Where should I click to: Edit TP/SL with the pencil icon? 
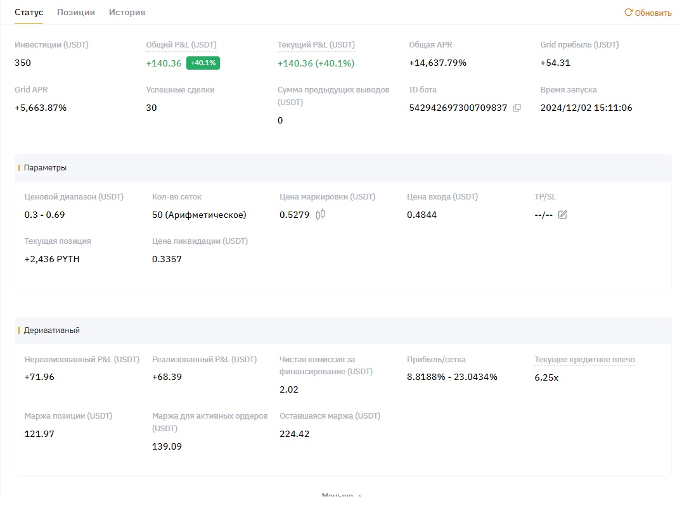click(x=562, y=215)
